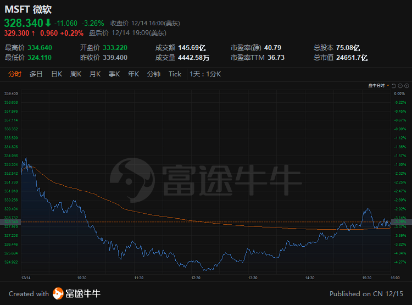The width and height of the screenshot is (412, 305).
Task: Show the 年K yearly chart
Action: tap(133, 74)
